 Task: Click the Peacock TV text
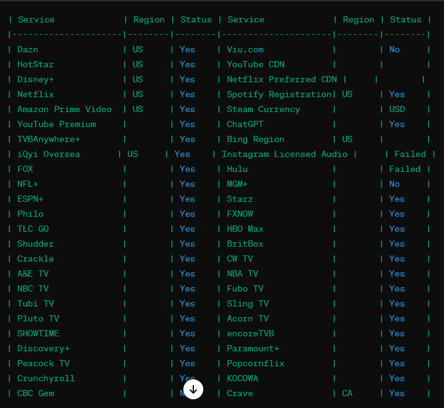43,363
